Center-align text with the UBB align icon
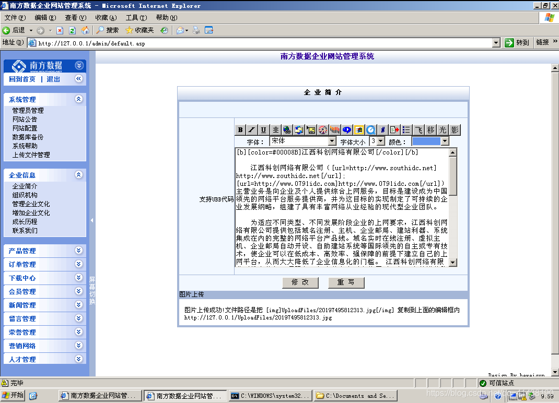The height and width of the screenshot is (403, 559). pos(275,130)
